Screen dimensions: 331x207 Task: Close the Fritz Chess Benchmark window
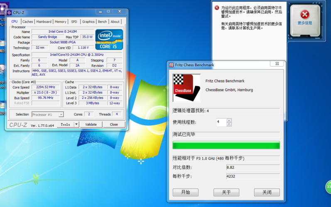point(277,63)
